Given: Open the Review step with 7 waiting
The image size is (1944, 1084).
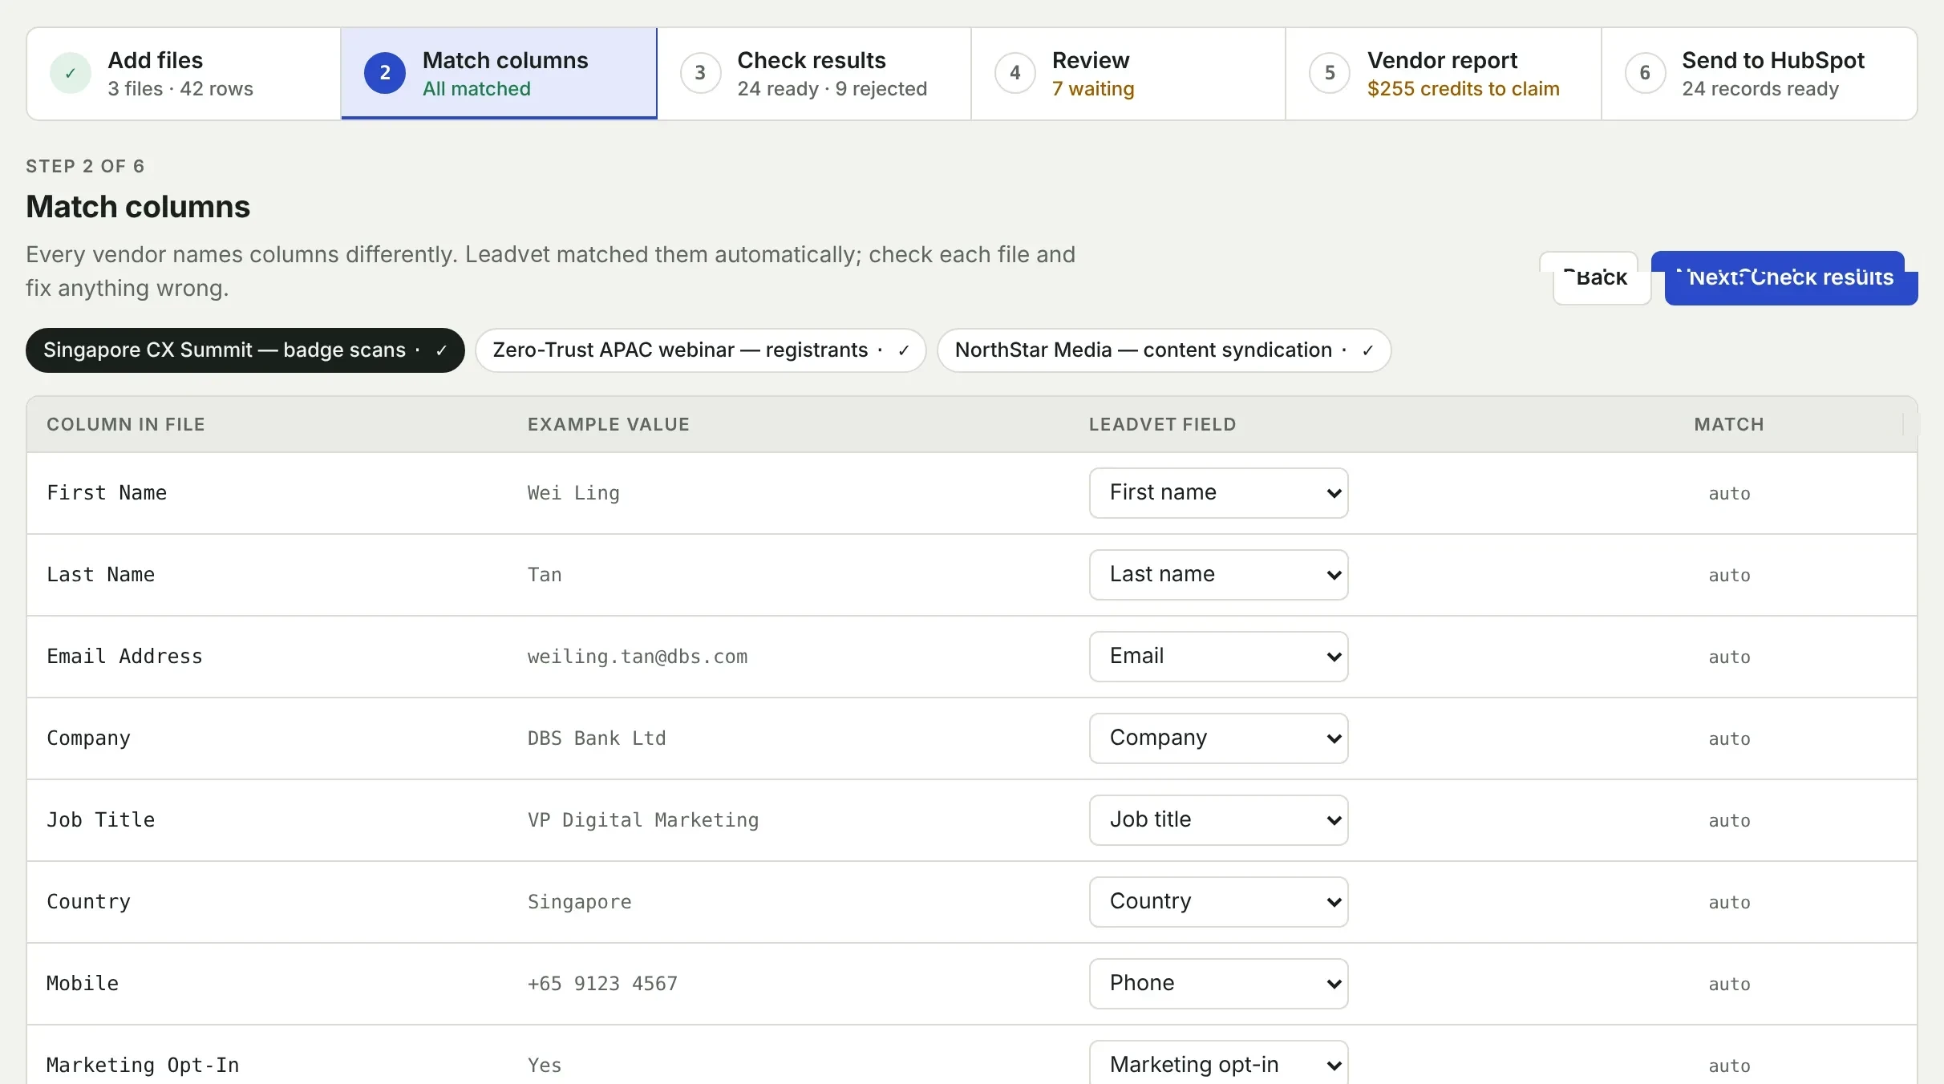Looking at the screenshot, I should click(1128, 74).
